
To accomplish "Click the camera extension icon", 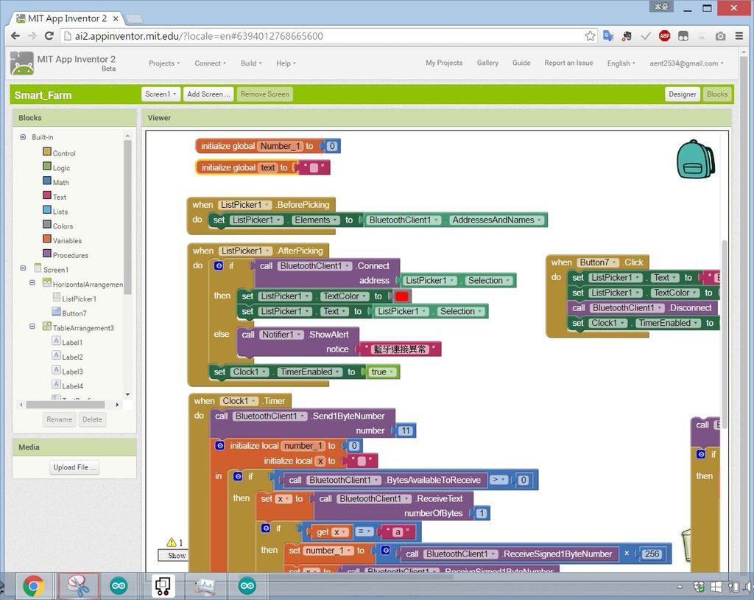I will [720, 35].
